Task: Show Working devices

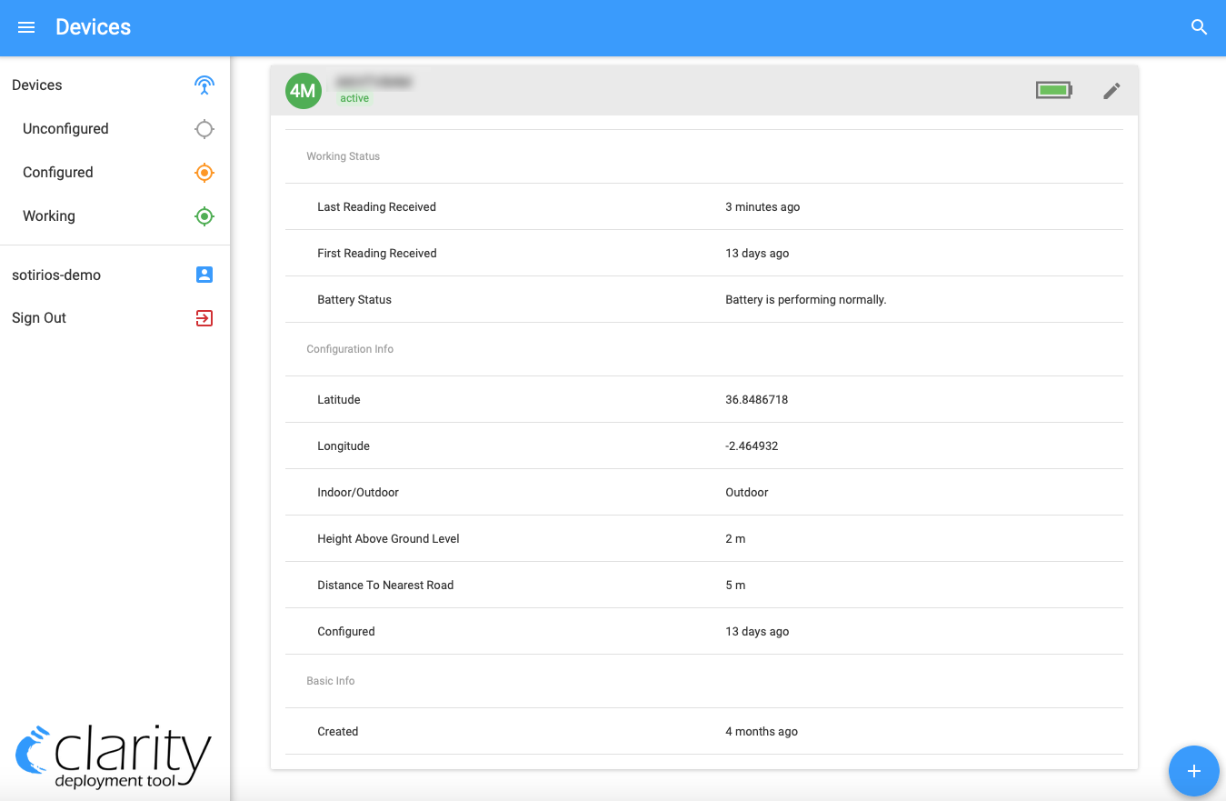Action: tap(49, 216)
